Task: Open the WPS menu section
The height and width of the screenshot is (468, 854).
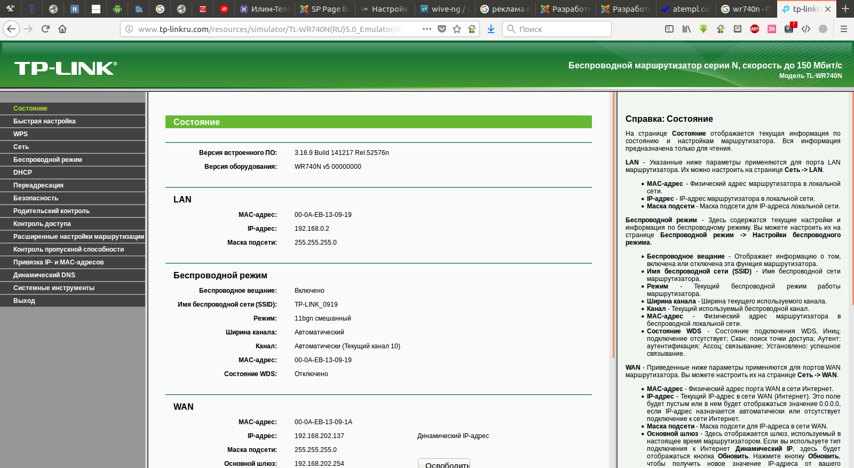Action: click(73, 134)
